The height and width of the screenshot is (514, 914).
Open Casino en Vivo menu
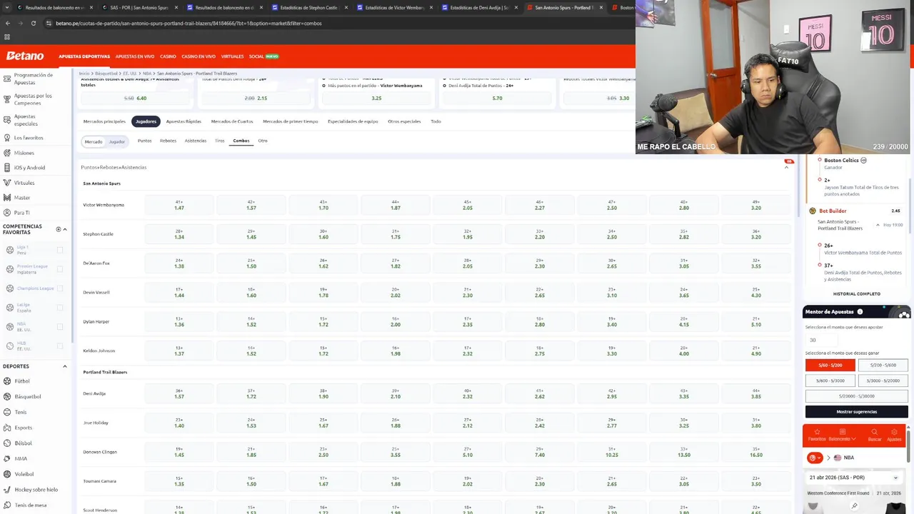pos(199,56)
